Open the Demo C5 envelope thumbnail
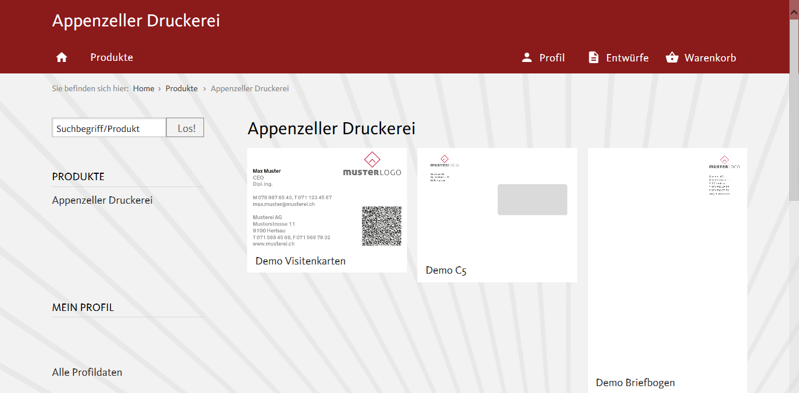Viewport: 799px width, 393px height. [497, 204]
